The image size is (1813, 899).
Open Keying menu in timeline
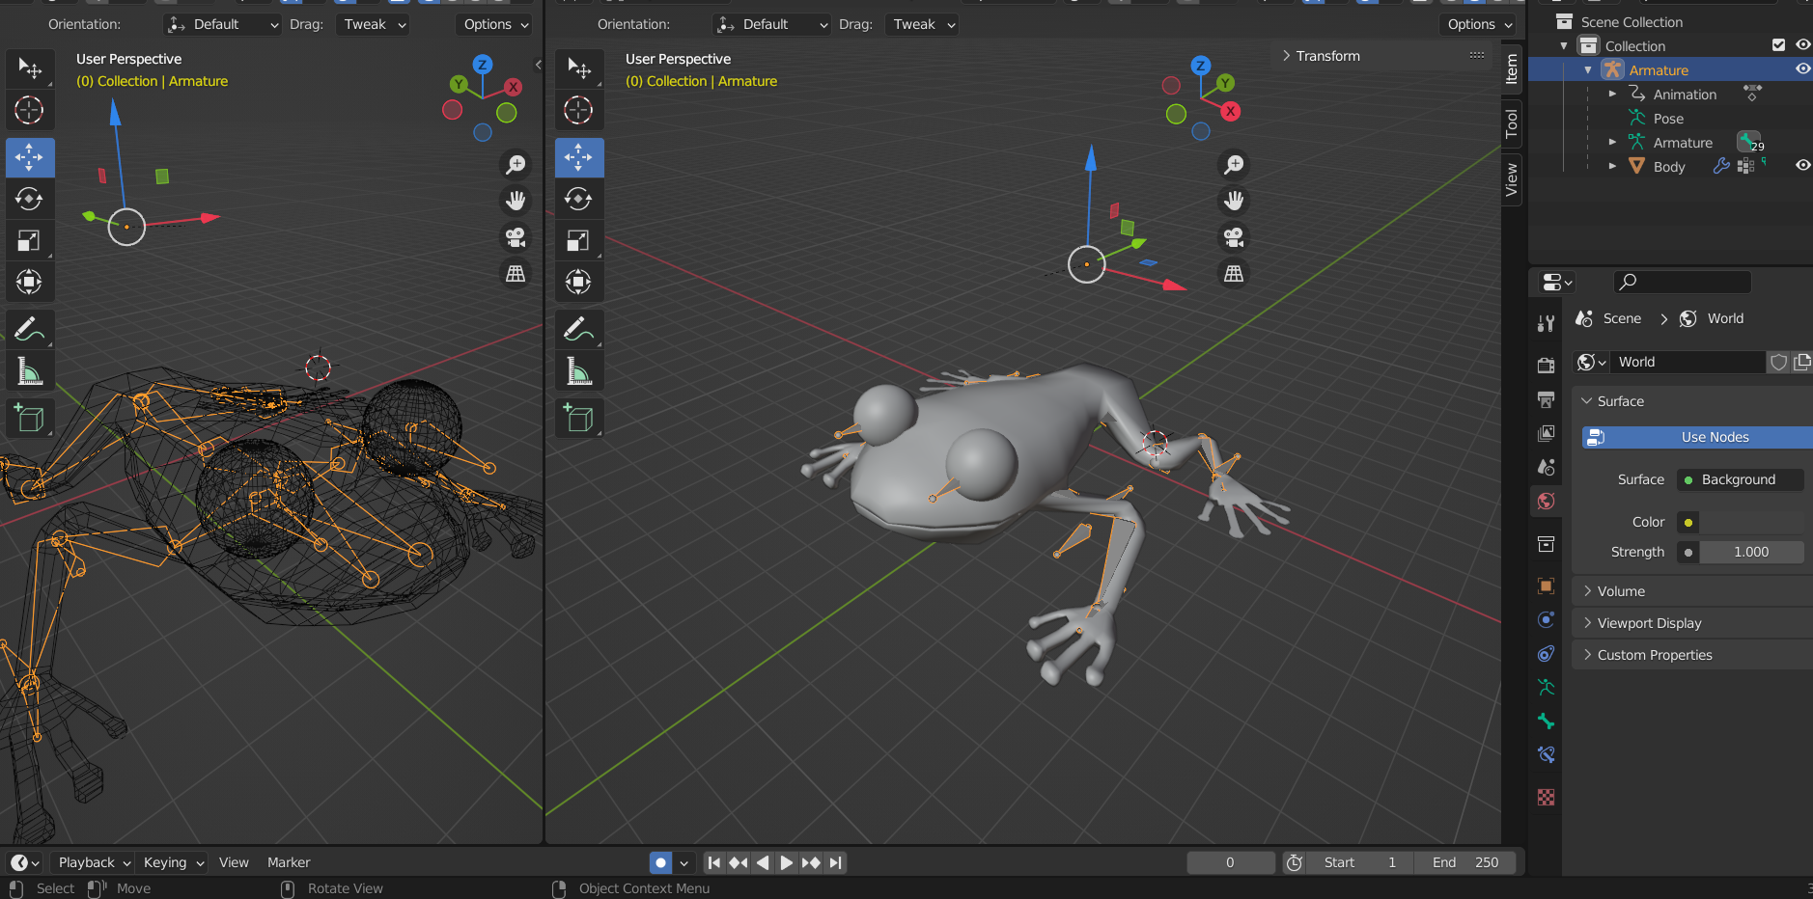tap(172, 862)
